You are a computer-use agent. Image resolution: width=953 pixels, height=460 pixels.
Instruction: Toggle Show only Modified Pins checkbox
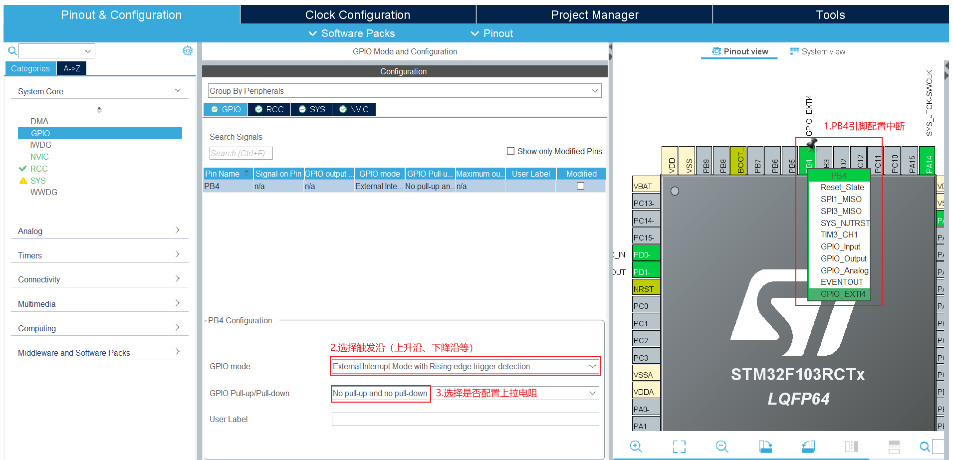point(510,151)
